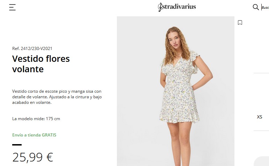Click the treble clef symbol in the logo
269x166 pixels.
point(160,7)
